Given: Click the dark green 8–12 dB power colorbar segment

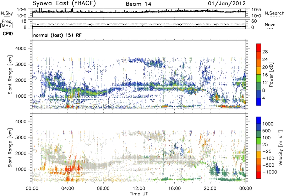Looking at the screenshot, I should coord(259,86).
